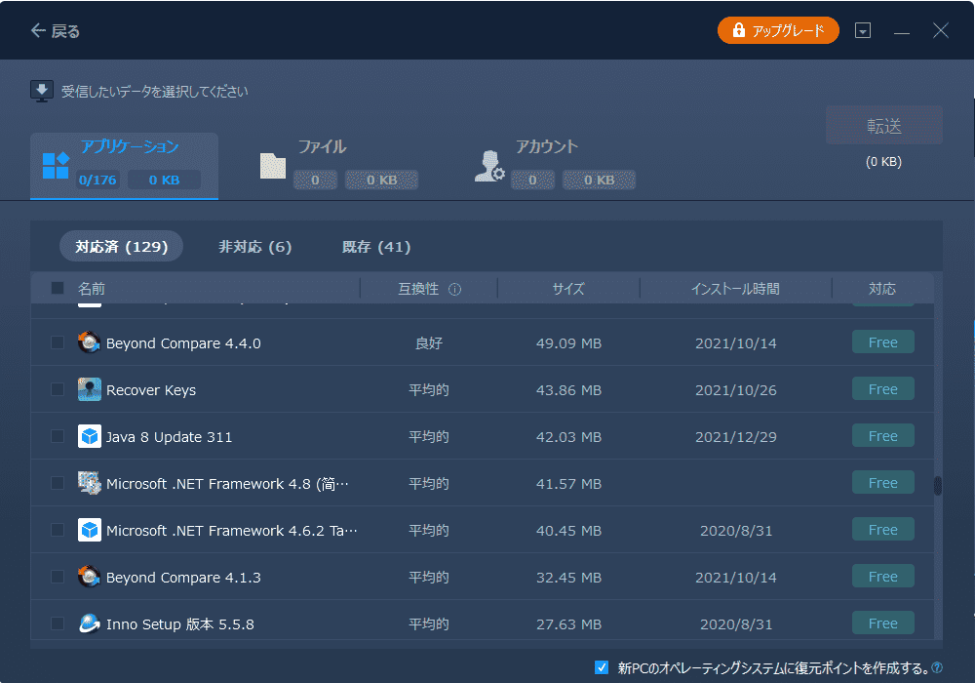The width and height of the screenshot is (975, 683).
Task: Check the Beyond Compare 4.4.0 checkbox
Action: tap(58, 342)
